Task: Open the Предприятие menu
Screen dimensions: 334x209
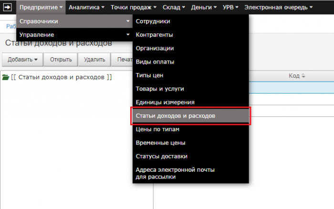Action: (41, 7)
